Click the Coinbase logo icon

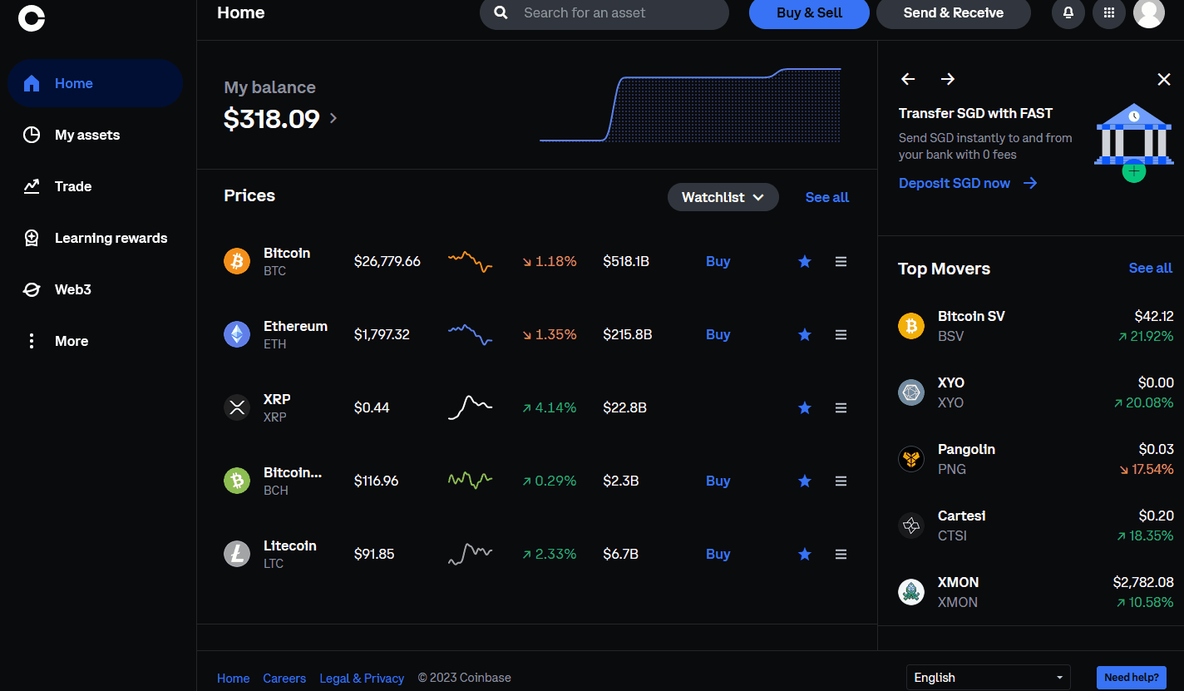point(32,17)
